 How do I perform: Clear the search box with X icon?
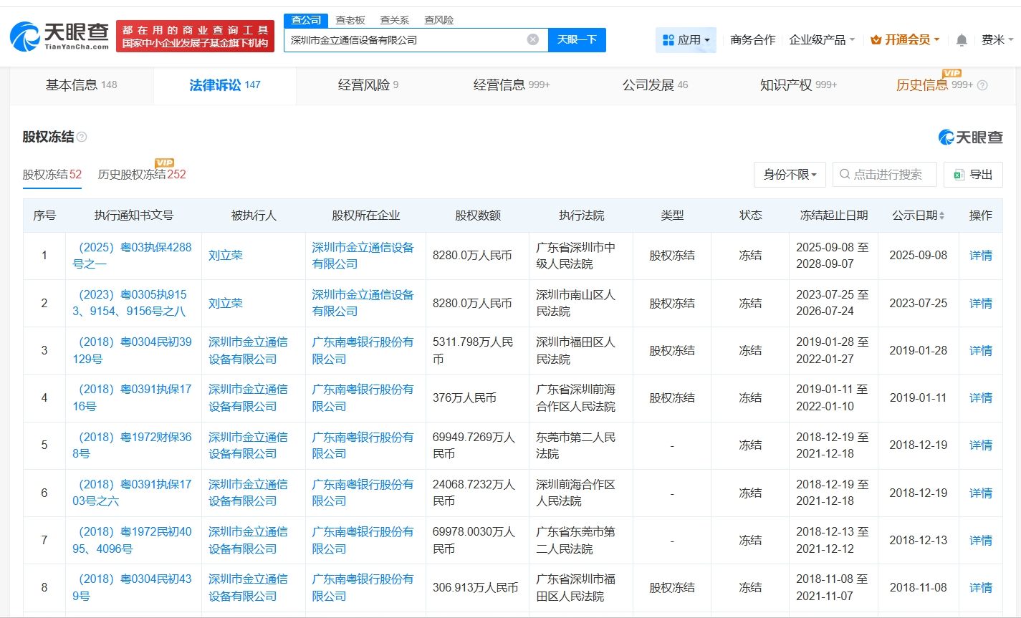[x=533, y=39]
